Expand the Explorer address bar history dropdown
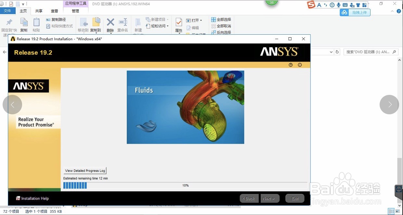Viewport: 403px width, 215px height. (x=331, y=52)
